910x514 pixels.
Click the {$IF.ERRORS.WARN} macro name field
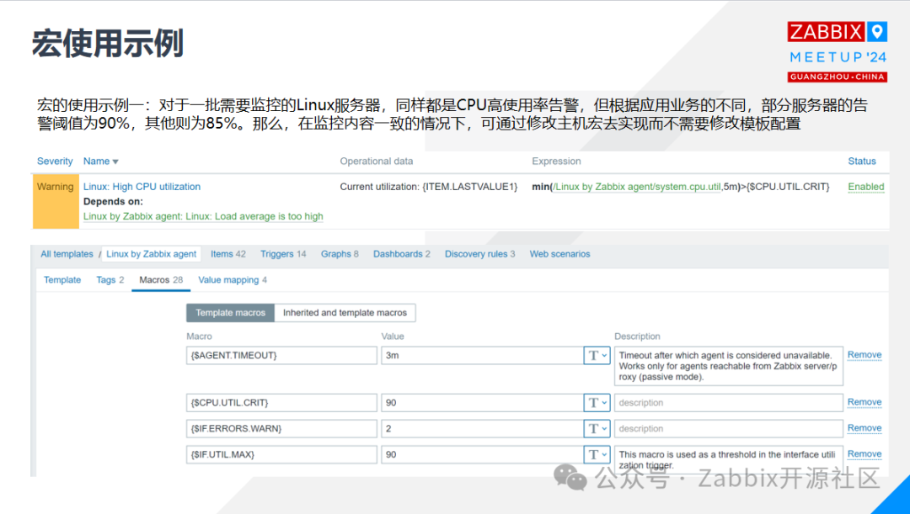[281, 429]
